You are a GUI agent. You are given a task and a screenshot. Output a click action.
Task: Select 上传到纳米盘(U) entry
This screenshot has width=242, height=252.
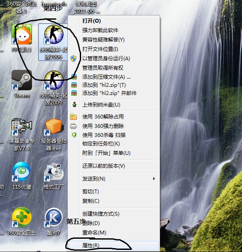[101, 105]
